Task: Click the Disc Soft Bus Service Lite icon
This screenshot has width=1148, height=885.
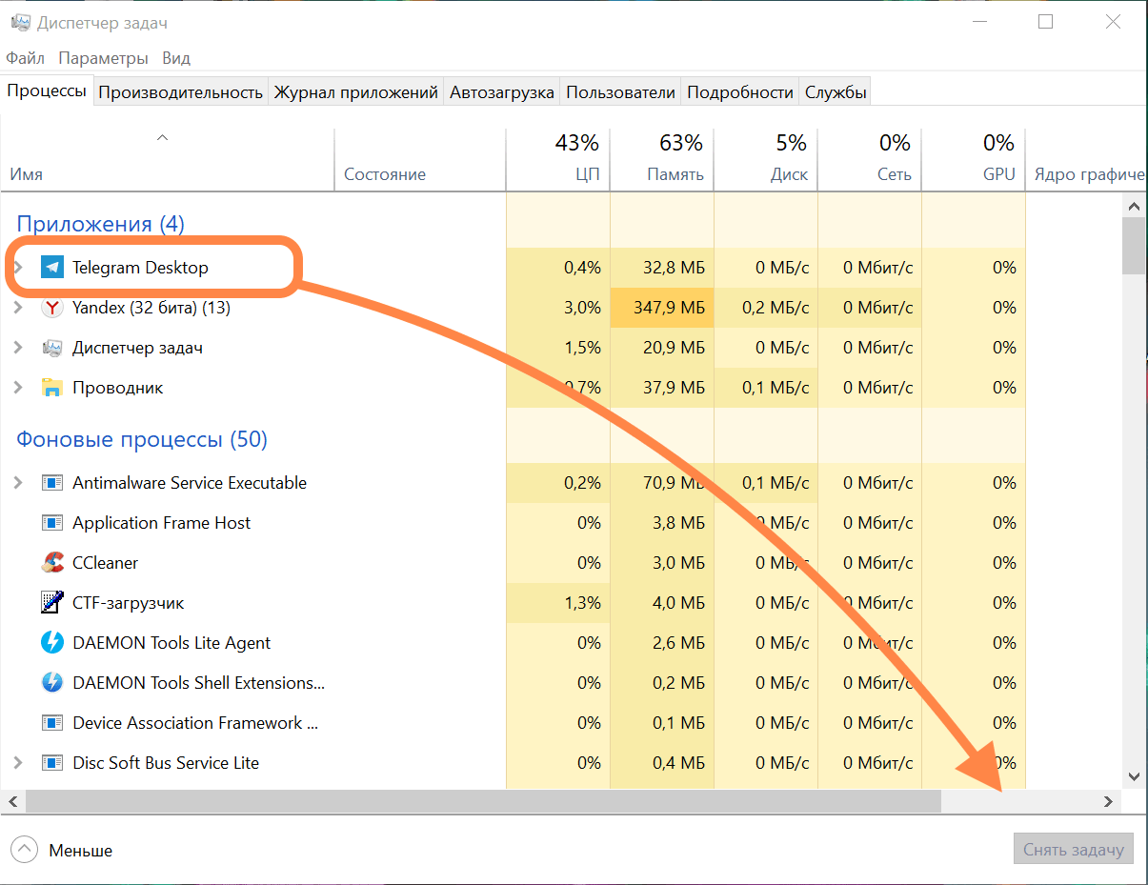Action: (x=52, y=763)
